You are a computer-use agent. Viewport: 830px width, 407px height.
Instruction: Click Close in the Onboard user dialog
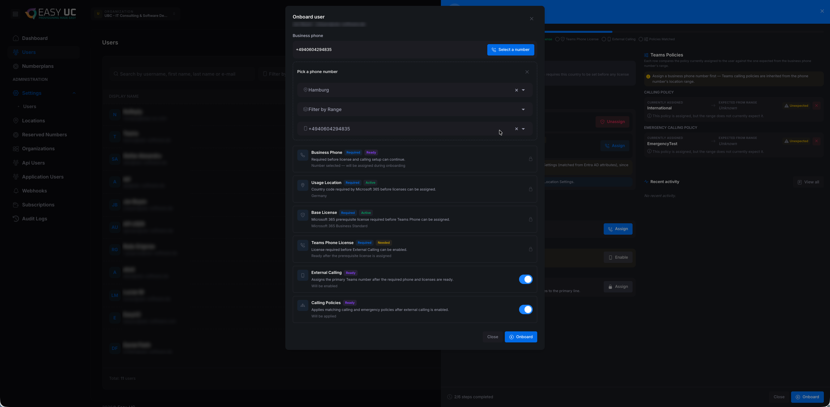492,337
